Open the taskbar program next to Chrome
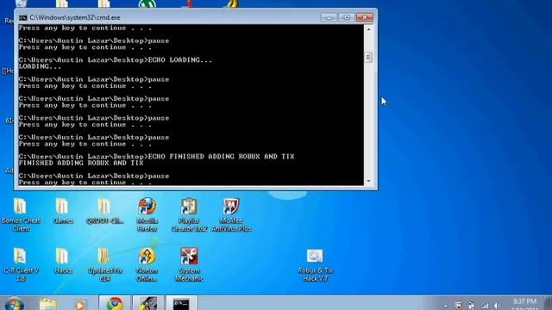This screenshot has width=552, height=310. [147, 303]
